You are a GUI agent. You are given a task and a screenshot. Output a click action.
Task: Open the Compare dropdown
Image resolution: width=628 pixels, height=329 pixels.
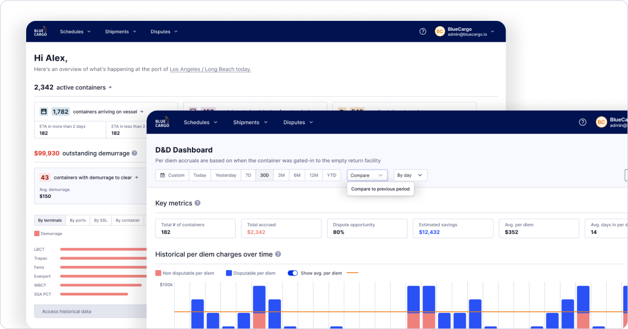pos(367,175)
